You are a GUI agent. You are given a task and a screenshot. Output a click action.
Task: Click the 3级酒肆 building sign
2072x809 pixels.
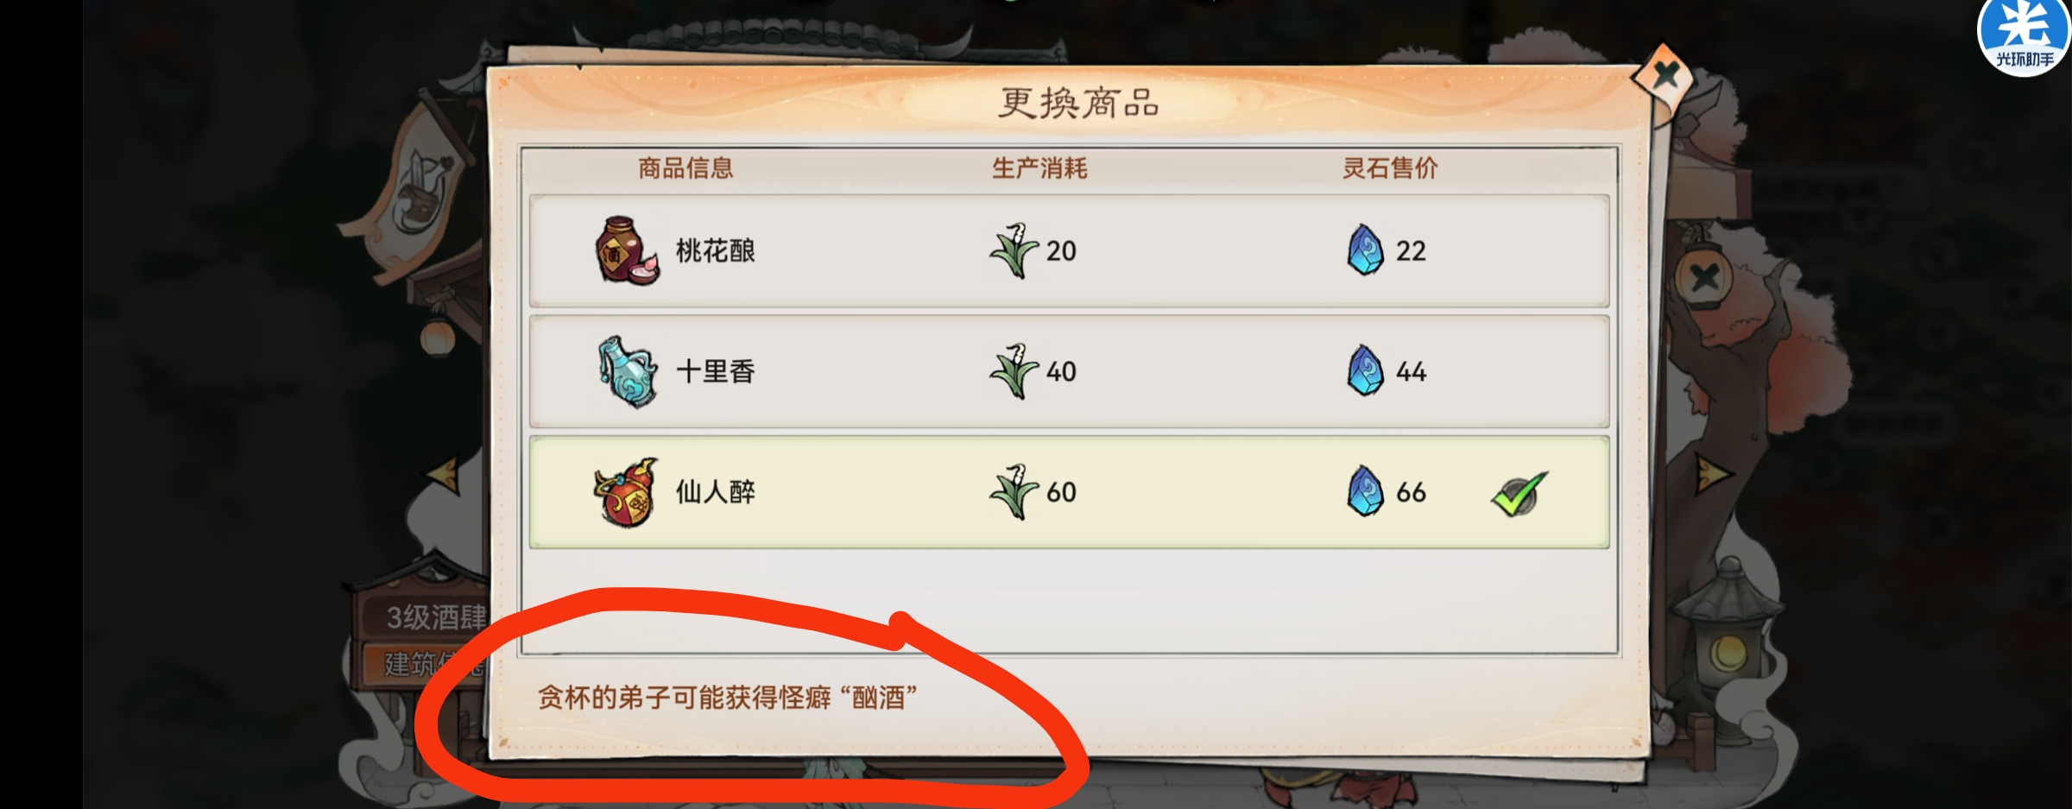pos(423,616)
